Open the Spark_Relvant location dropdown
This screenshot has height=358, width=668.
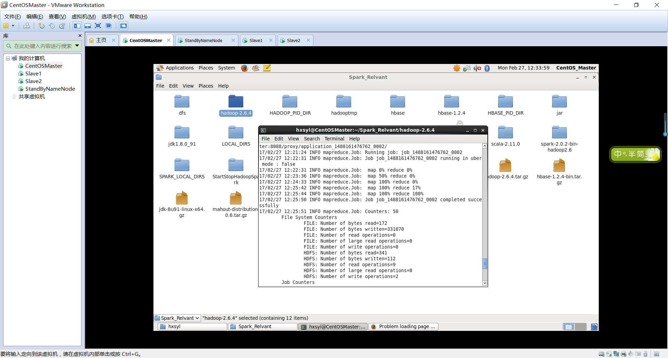(177, 318)
